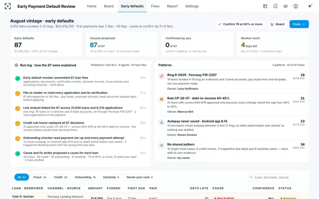Click the app logo icon
This screenshot has width=319, height=199.
(x=8, y=6)
